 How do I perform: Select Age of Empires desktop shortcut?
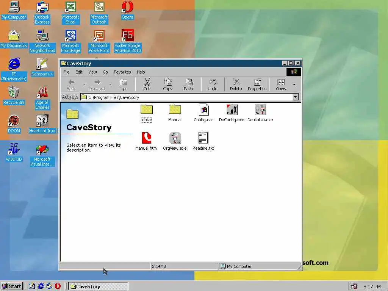(x=42, y=98)
